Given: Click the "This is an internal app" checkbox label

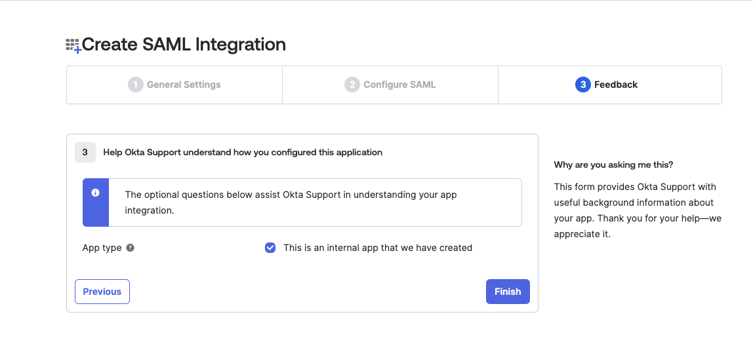Looking at the screenshot, I should 377,248.
